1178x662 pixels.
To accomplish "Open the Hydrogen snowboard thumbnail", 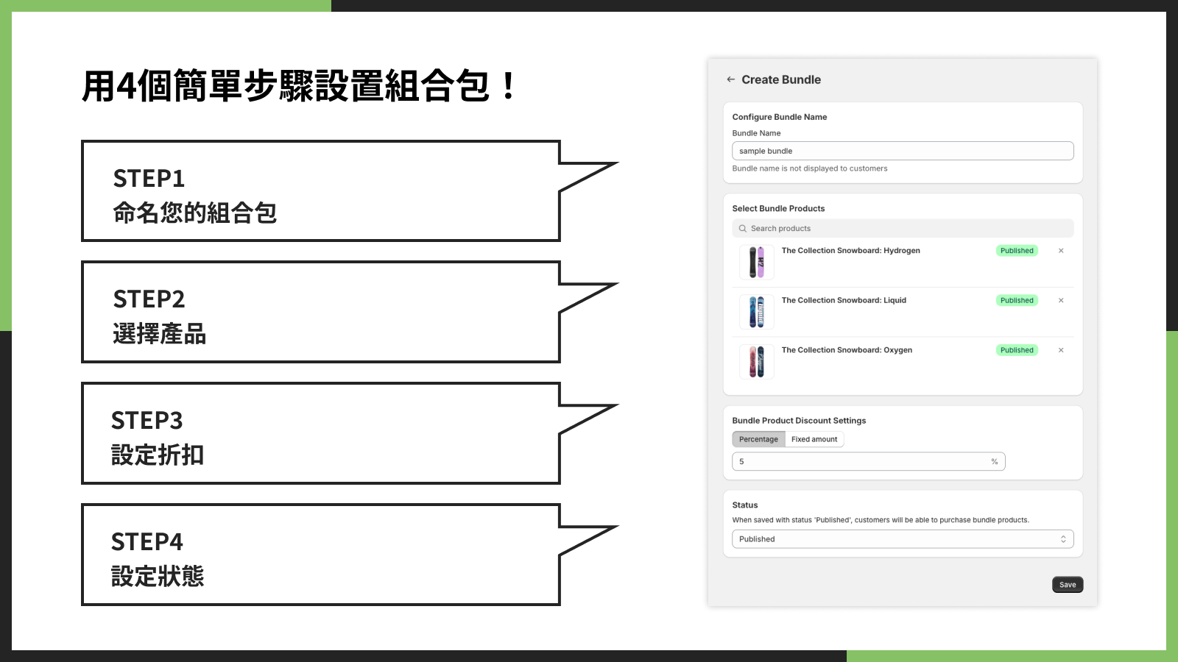I will tap(757, 262).
